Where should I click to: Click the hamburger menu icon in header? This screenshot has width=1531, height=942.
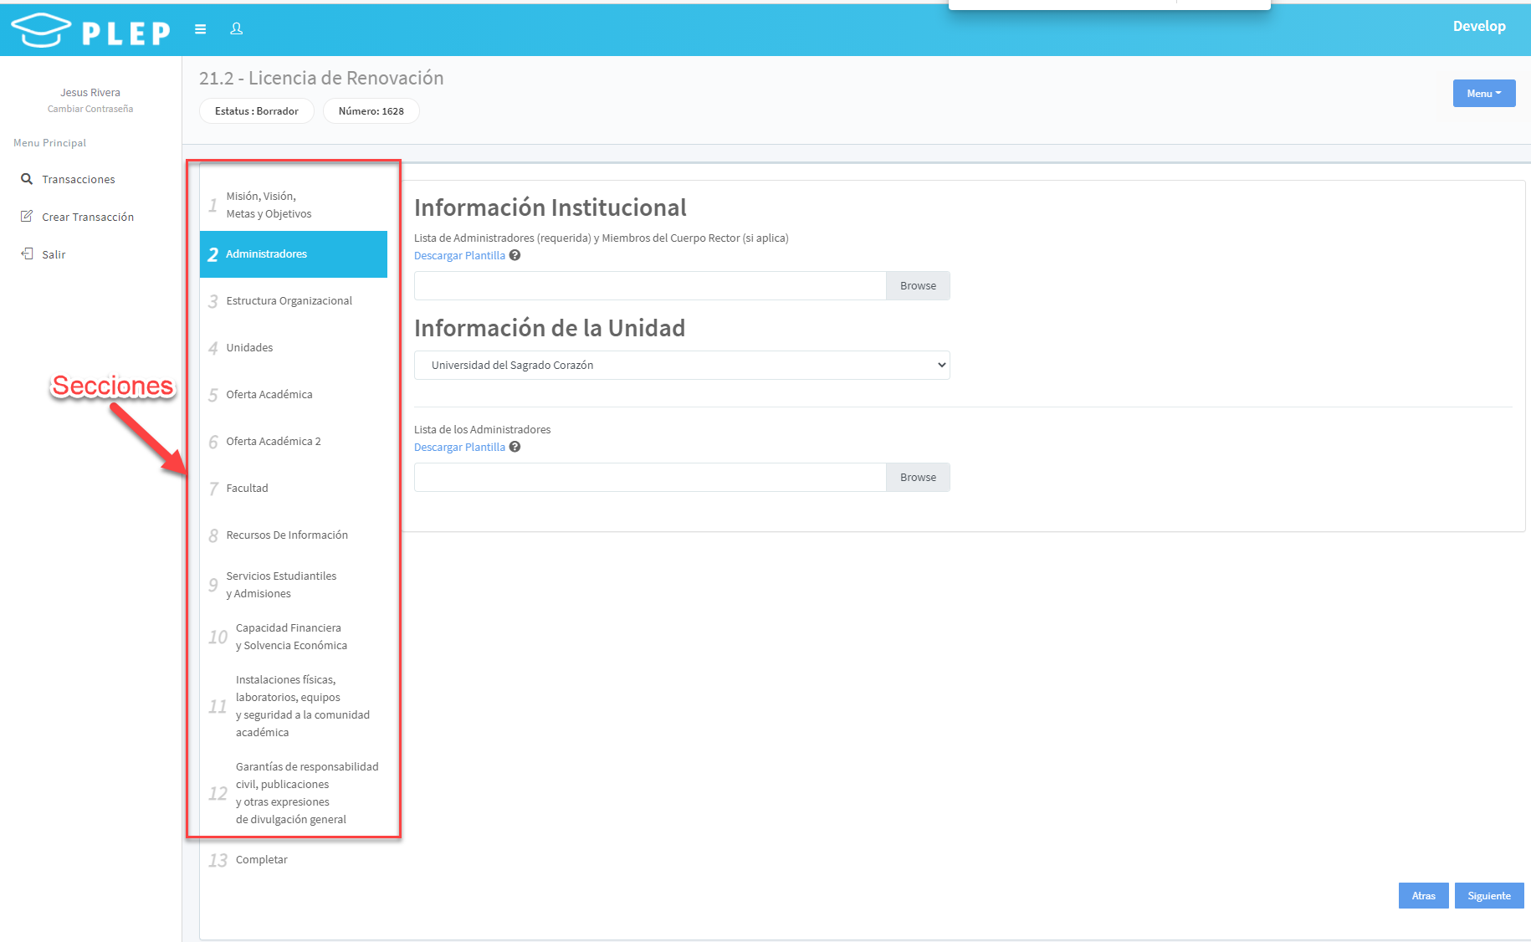click(200, 29)
